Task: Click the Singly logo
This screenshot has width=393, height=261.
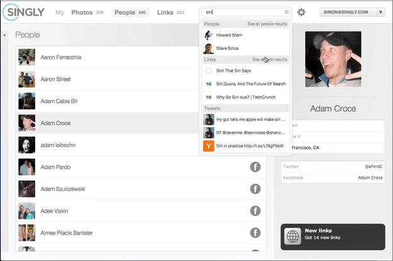Action: pyautogui.click(x=24, y=12)
